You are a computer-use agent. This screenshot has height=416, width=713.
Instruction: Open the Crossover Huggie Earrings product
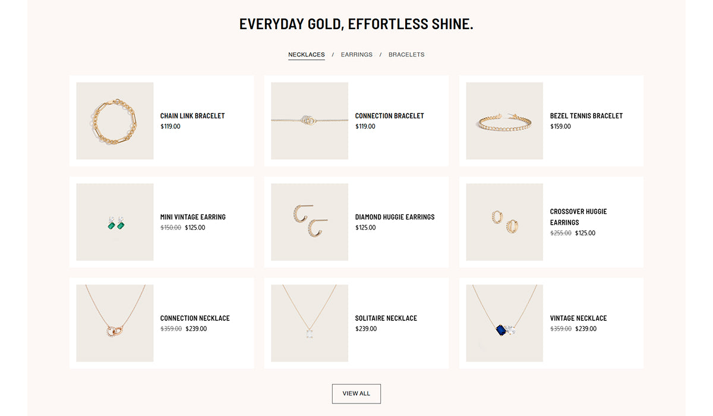point(578,216)
